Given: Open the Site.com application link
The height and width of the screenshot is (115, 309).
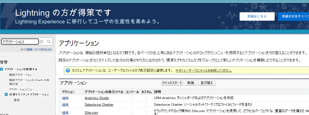Looking at the screenshot, I should tap(92, 113).
